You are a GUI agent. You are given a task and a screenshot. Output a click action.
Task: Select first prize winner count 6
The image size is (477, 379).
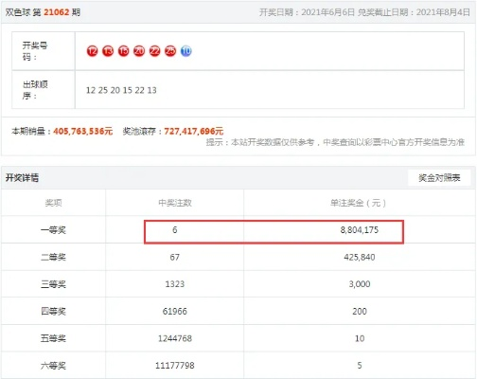[x=175, y=230]
